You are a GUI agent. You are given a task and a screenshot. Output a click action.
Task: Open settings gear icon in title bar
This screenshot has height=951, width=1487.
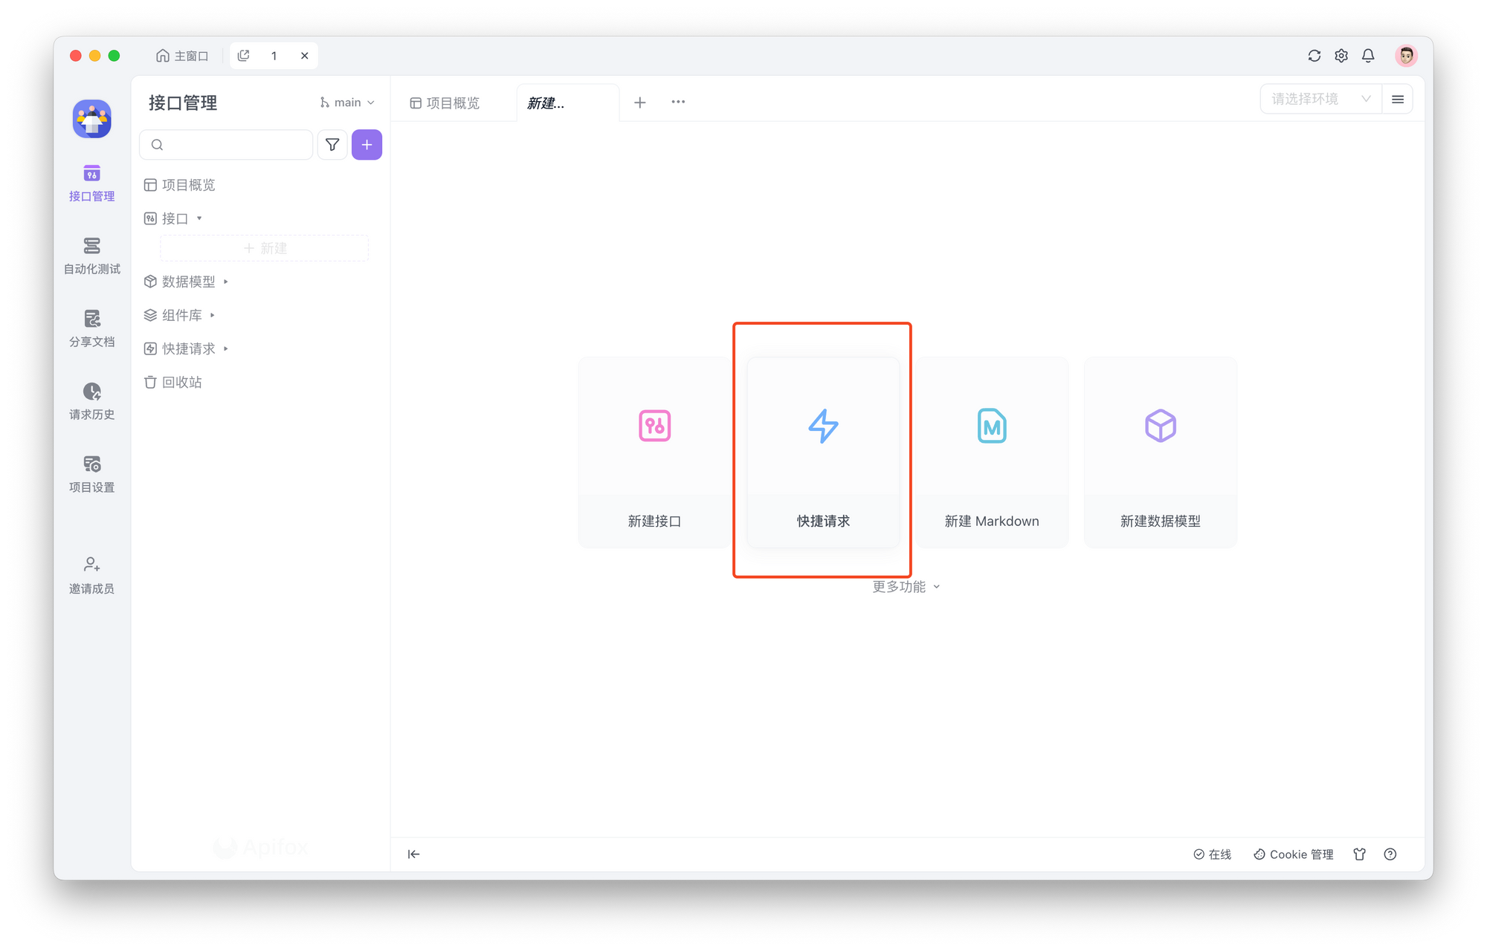click(x=1341, y=56)
